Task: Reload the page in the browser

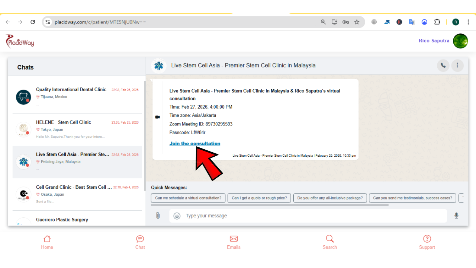Action: tap(33, 22)
